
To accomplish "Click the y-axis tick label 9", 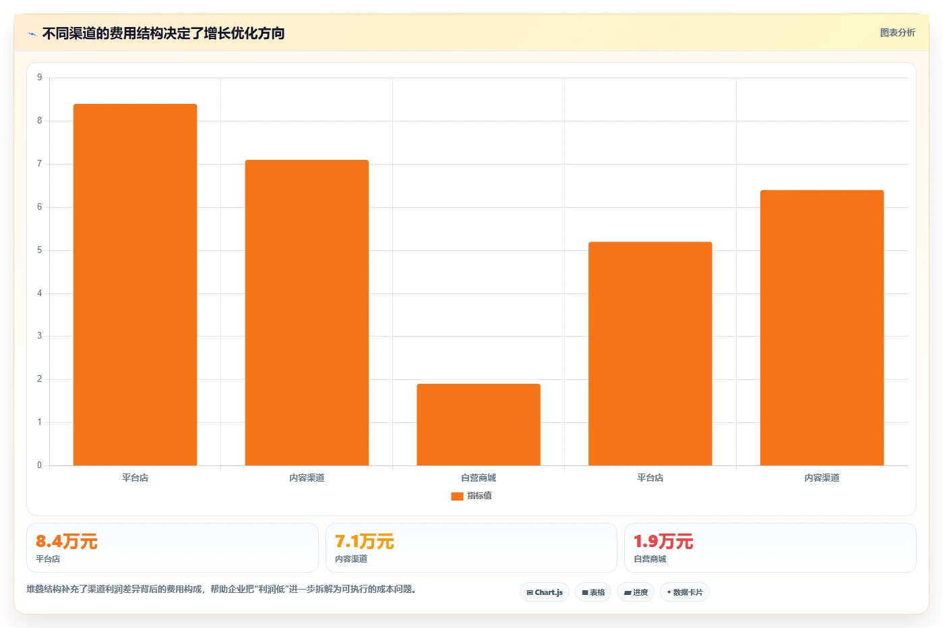I will (x=39, y=78).
